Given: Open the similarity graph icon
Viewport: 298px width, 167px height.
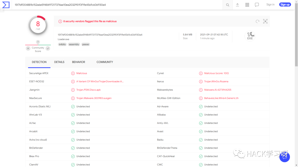Looking at the screenshot, I should [x=265, y=21].
